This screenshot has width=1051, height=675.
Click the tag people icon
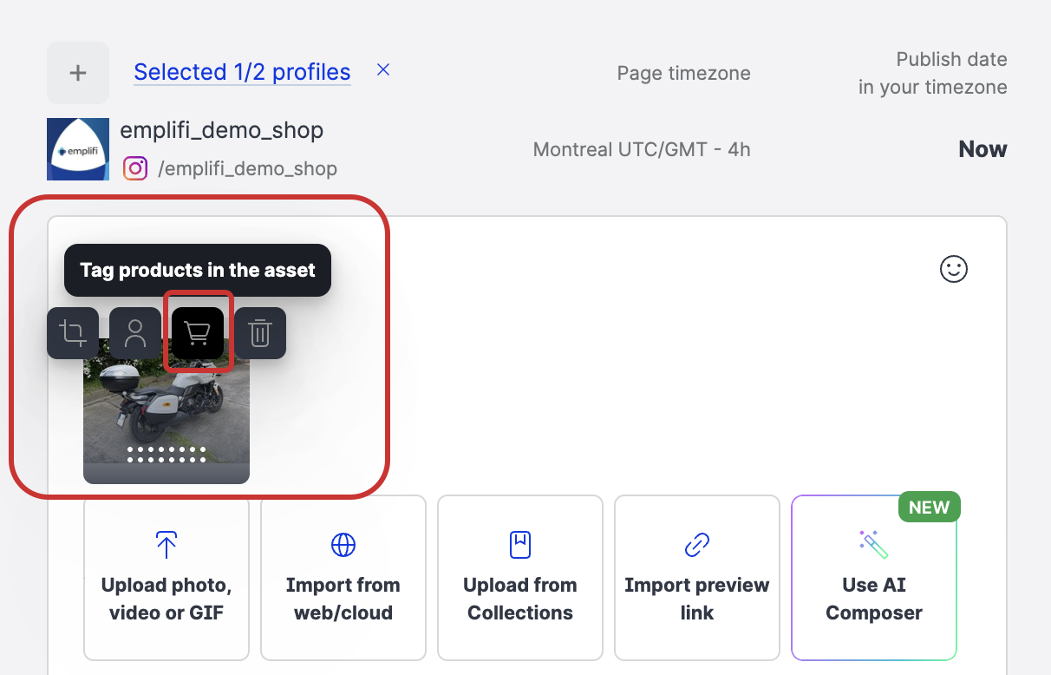tap(135, 333)
